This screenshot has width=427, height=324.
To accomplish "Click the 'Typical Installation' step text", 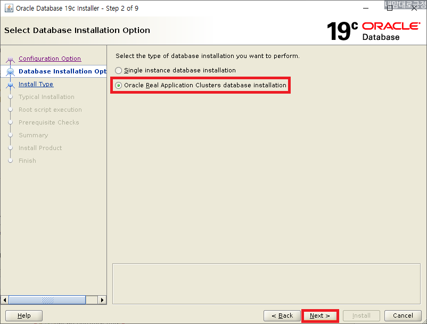I will 46,97.
